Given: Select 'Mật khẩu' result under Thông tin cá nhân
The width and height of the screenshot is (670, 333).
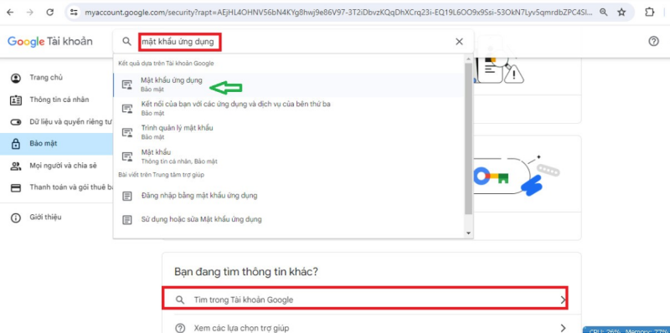Looking at the screenshot, I should point(288,156).
